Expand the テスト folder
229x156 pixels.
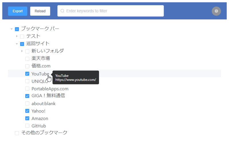(17, 36)
